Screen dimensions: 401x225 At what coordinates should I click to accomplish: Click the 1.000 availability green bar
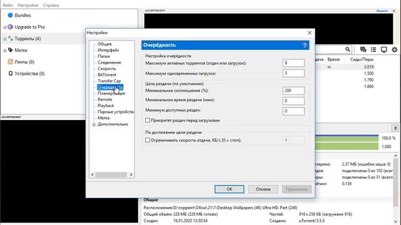click(346, 146)
